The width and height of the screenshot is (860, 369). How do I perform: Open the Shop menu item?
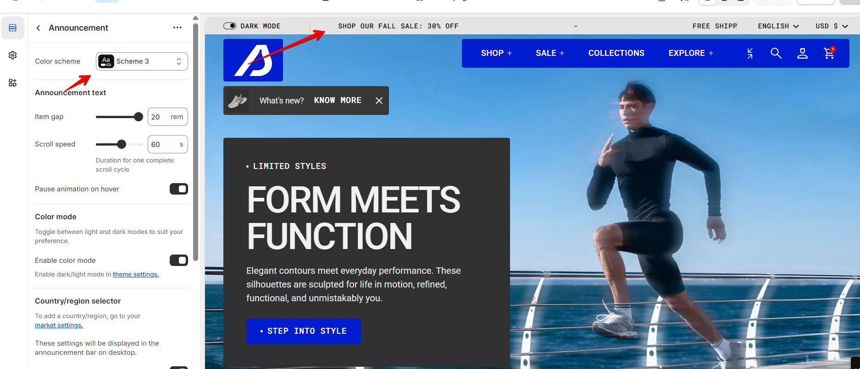(496, 53)
